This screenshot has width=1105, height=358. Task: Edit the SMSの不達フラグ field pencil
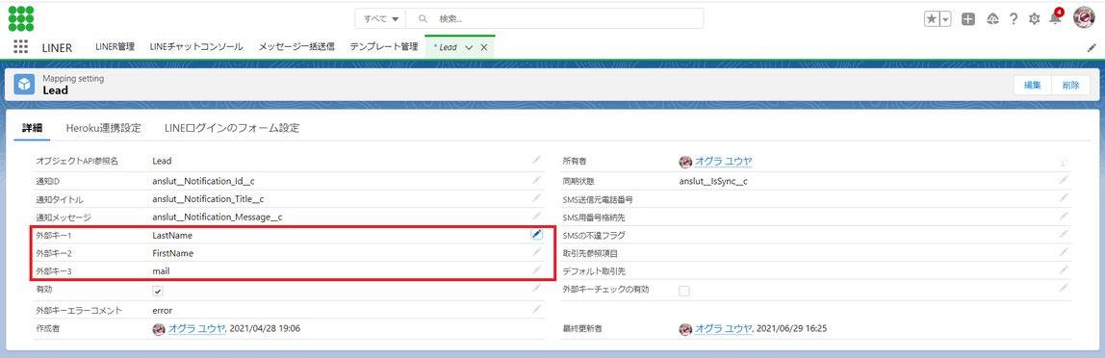pyautogui.click(x=1064, y=234)
